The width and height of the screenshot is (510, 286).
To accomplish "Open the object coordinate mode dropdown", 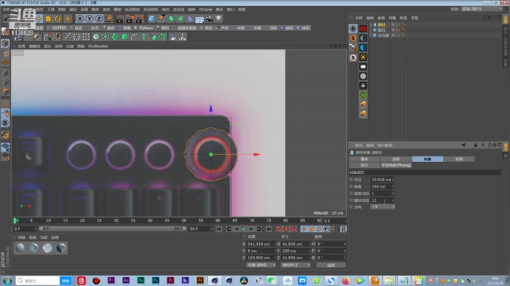I will click(259, 264).
